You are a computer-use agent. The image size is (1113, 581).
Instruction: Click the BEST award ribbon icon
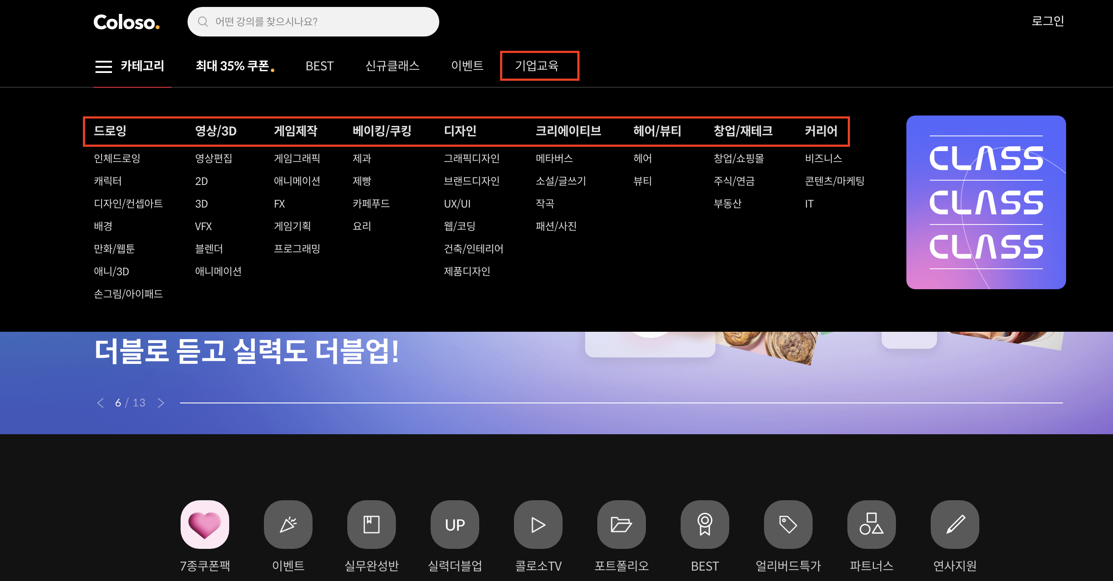705,524
